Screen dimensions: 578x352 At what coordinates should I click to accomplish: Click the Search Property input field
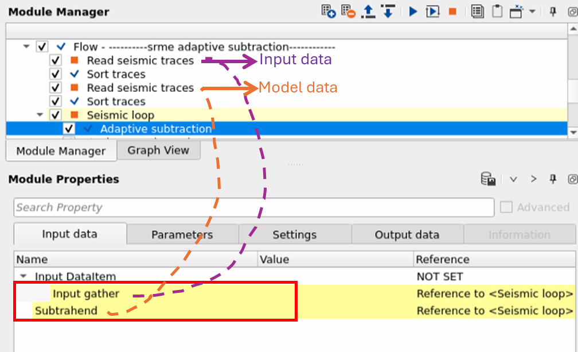[x=253, y=207]
